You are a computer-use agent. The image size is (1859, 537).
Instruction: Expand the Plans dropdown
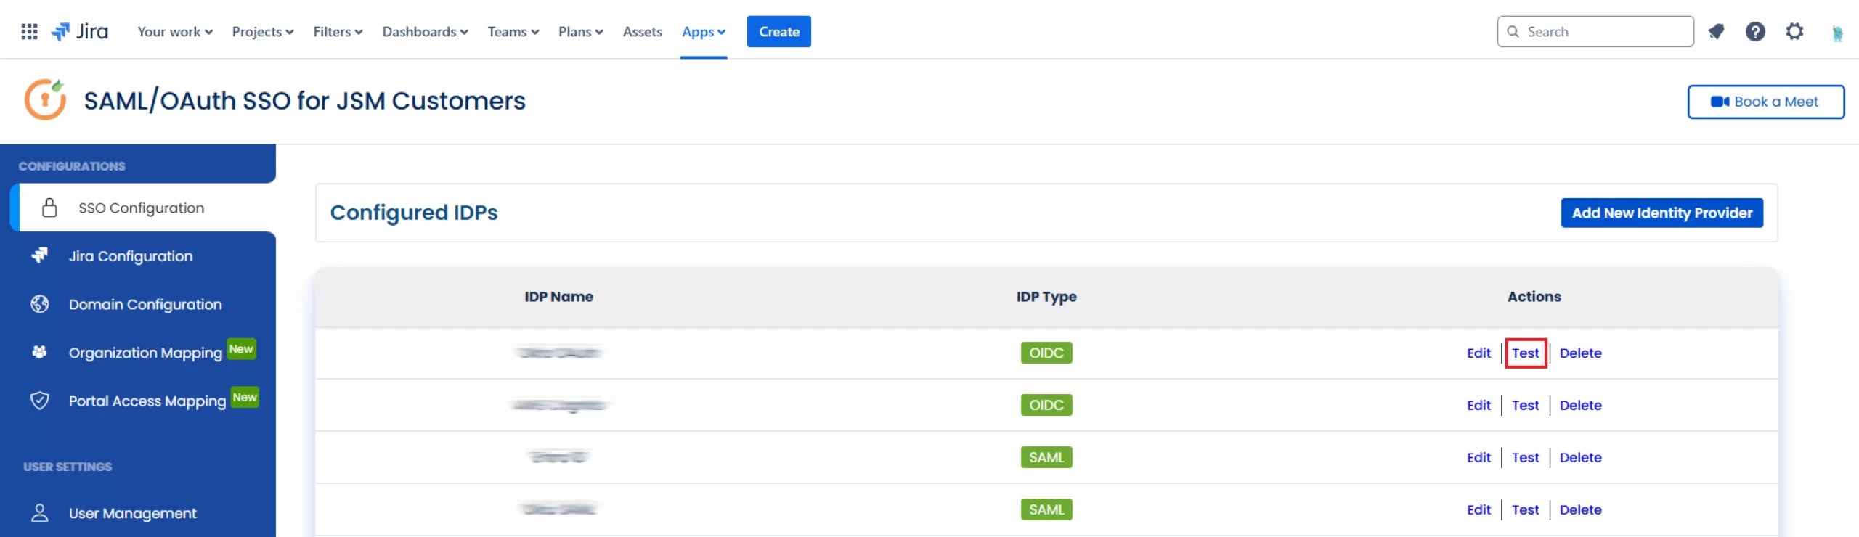pos(581,31)
